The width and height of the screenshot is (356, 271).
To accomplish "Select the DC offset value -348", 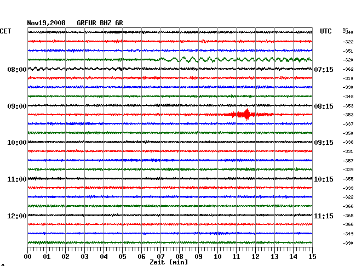I will 348,97.
